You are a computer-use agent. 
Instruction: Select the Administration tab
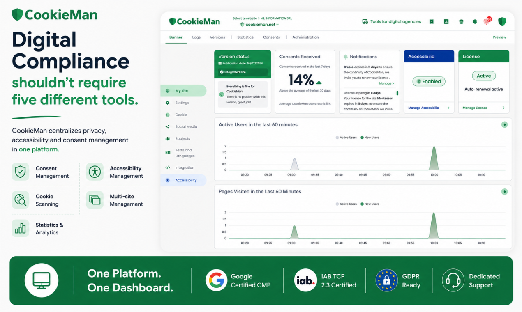pyautogui.click(x=305, y=37)
